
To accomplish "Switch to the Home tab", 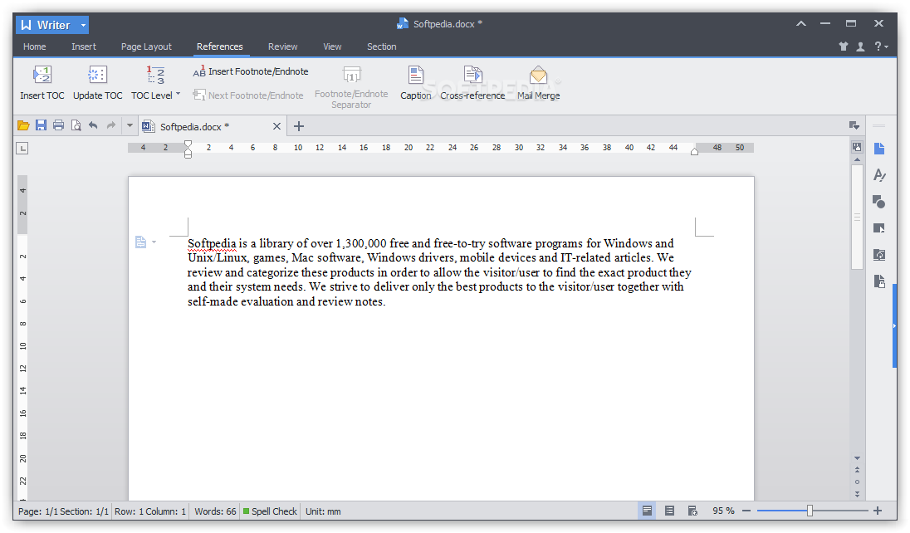I will pos(34,46).
